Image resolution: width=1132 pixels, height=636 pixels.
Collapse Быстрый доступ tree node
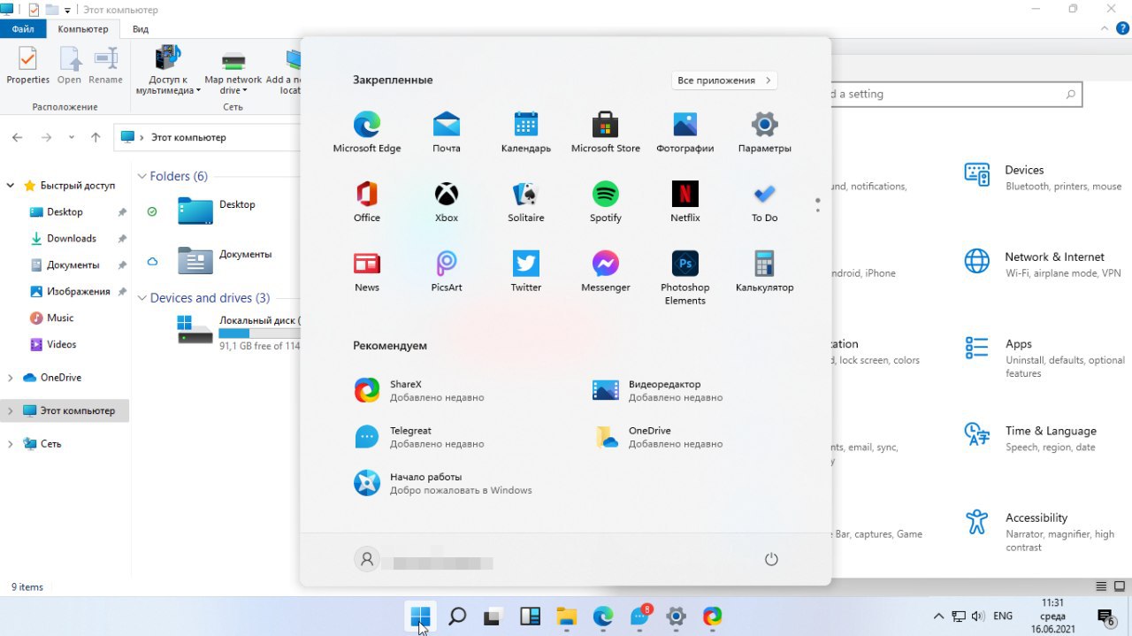(x=11, y=186)
